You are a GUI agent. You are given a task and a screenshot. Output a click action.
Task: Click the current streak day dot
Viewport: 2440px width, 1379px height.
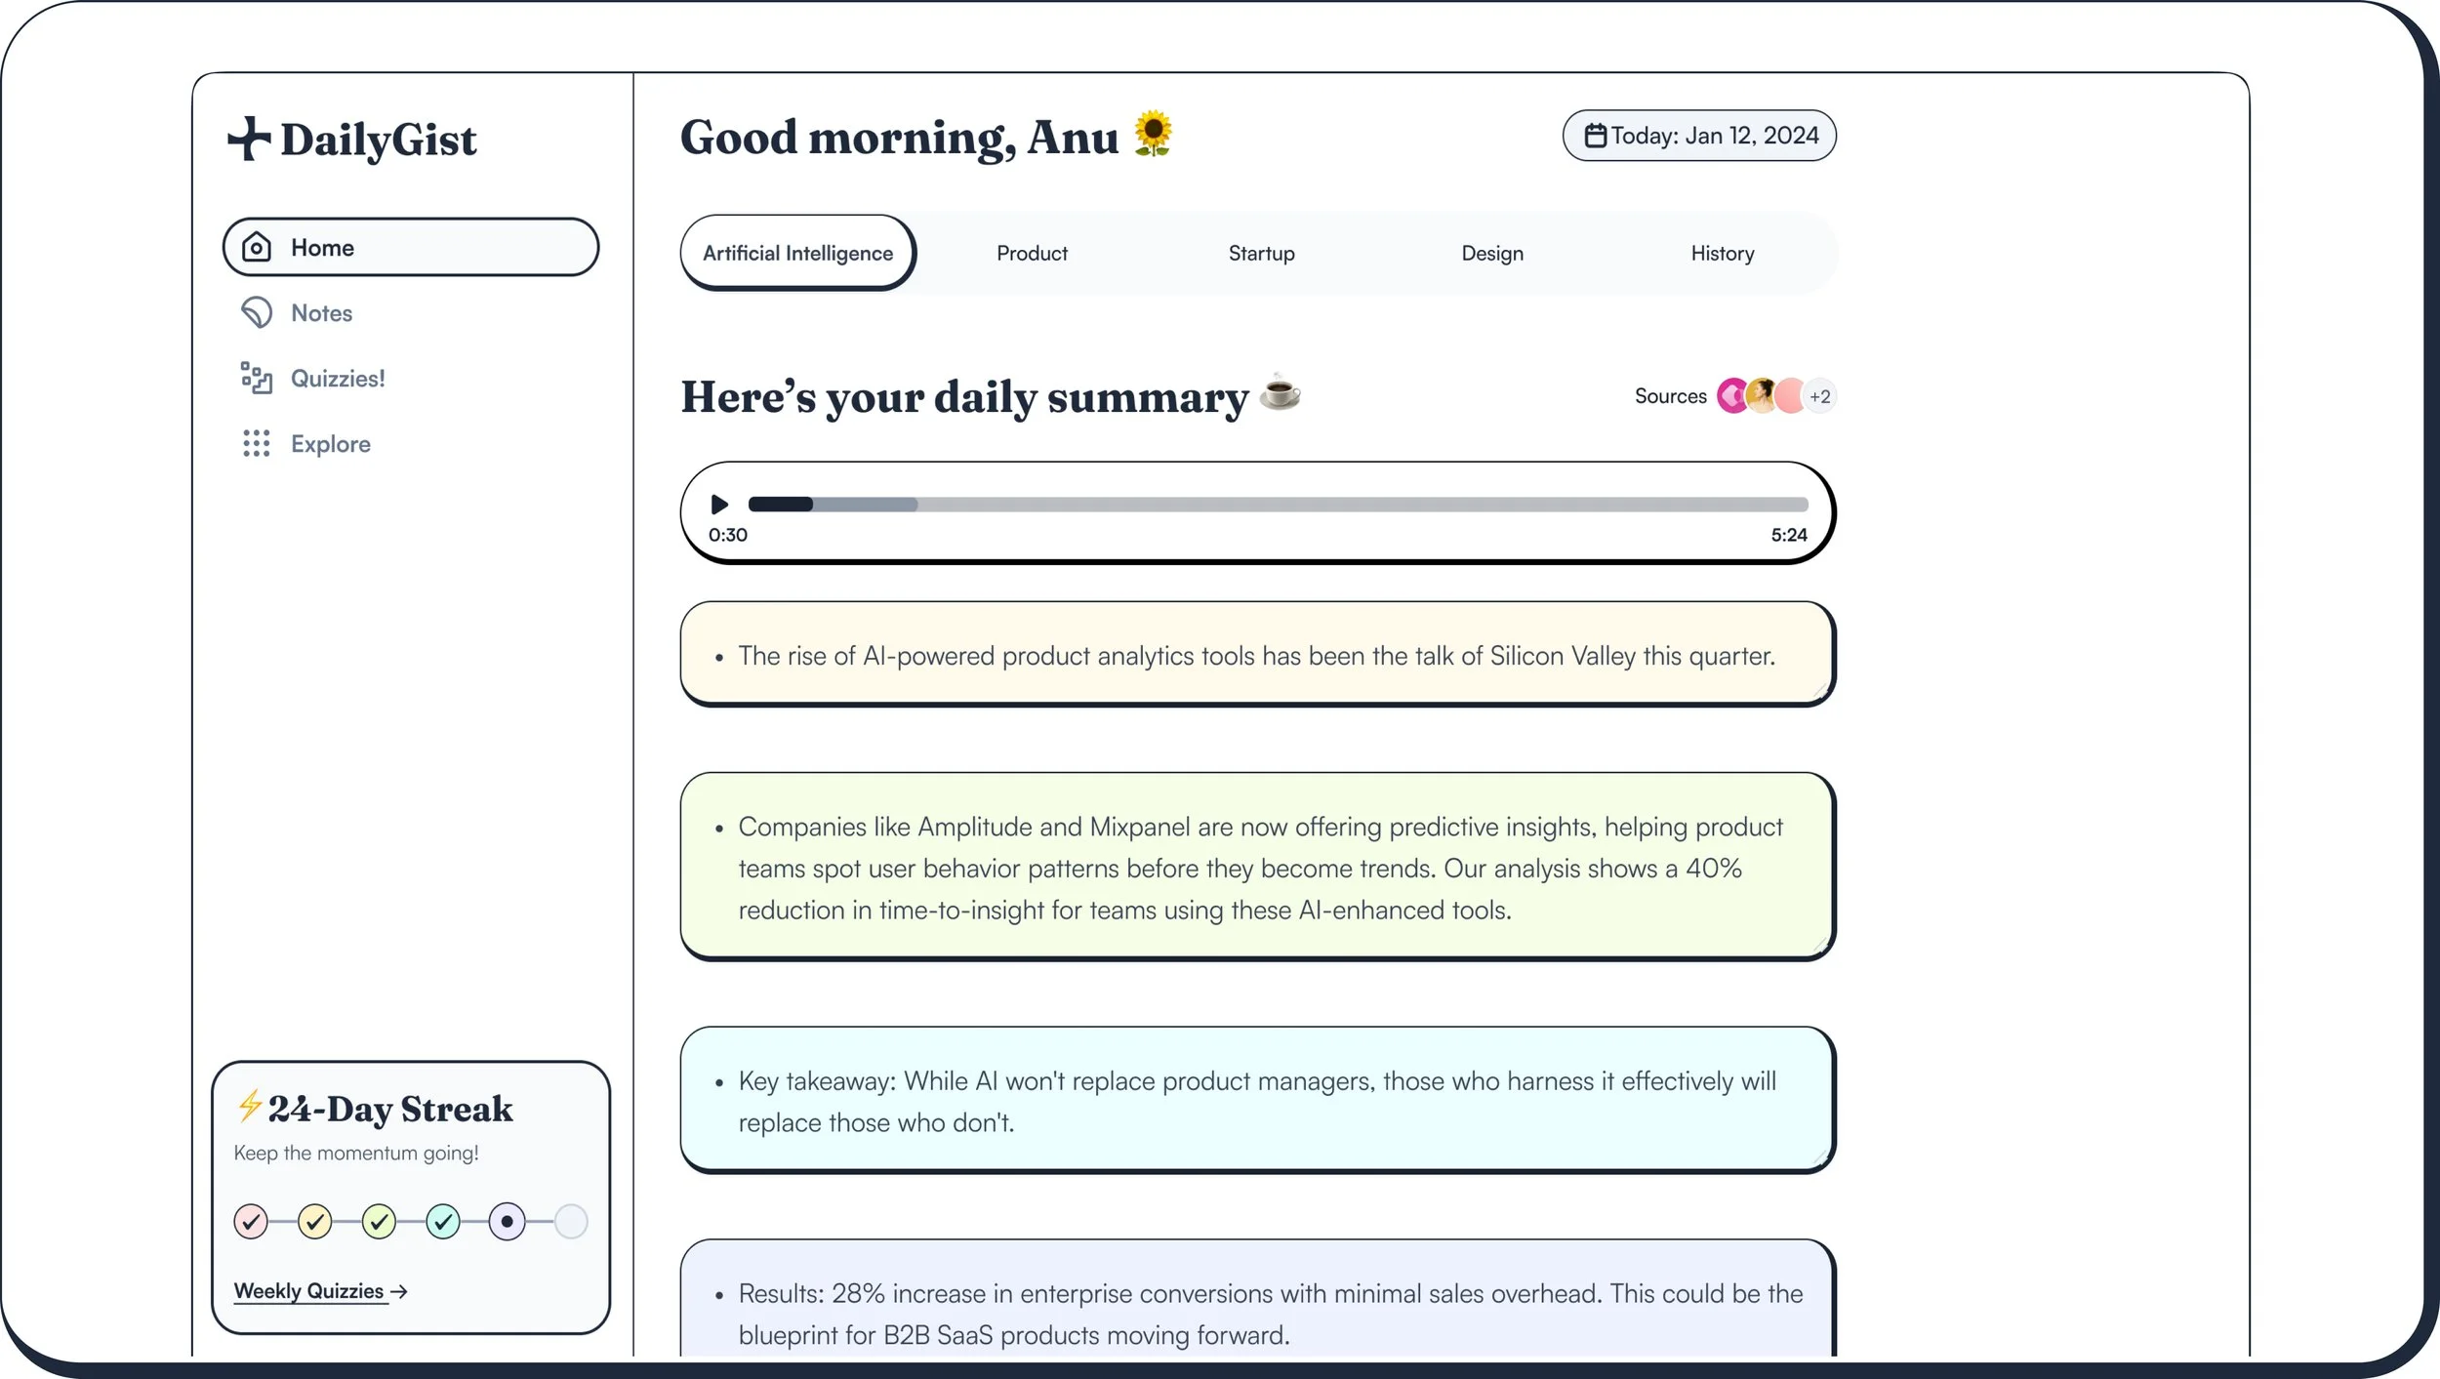coord(507,1221)
